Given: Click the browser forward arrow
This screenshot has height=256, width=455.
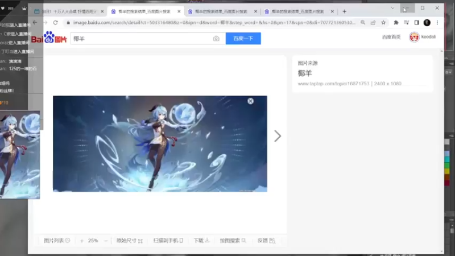Looking at the screenshot, I should point(45,23).
